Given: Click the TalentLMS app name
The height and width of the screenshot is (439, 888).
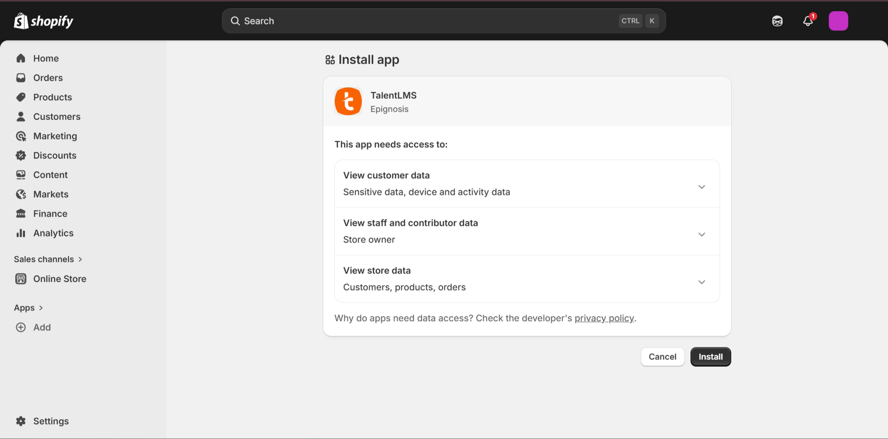Looking at the screenshot, I should [394, 95].
